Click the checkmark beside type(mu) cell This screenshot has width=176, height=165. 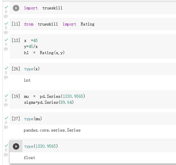[x=6, y=118]
